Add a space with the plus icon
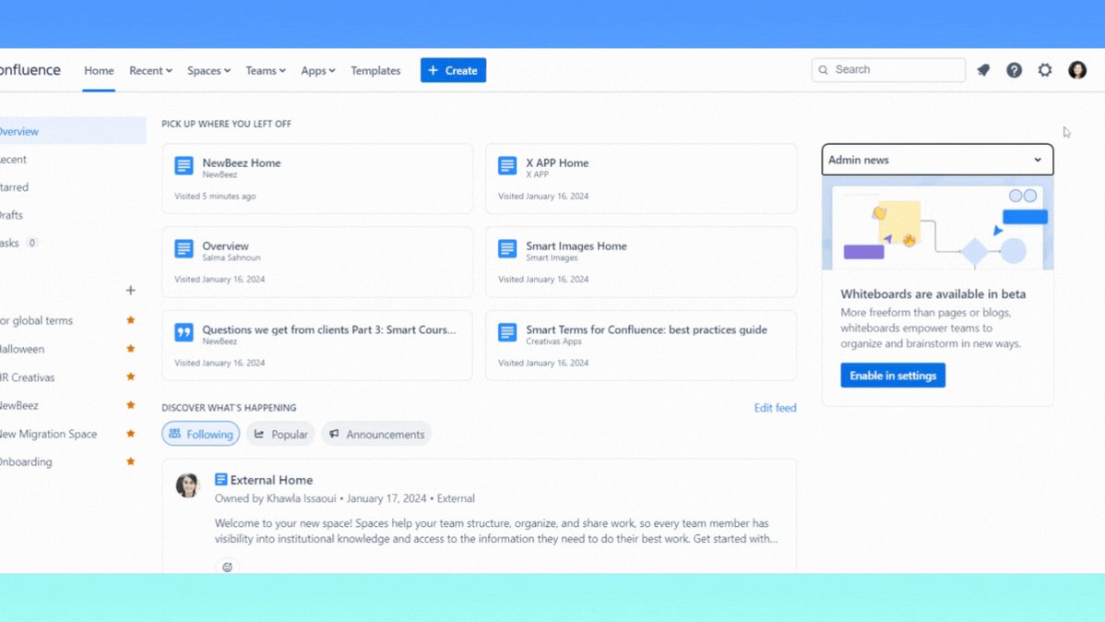Screen dimensions: 1105x622 [x=130, y=290]
